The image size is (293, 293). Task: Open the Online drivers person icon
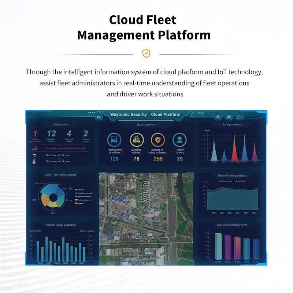179,140
